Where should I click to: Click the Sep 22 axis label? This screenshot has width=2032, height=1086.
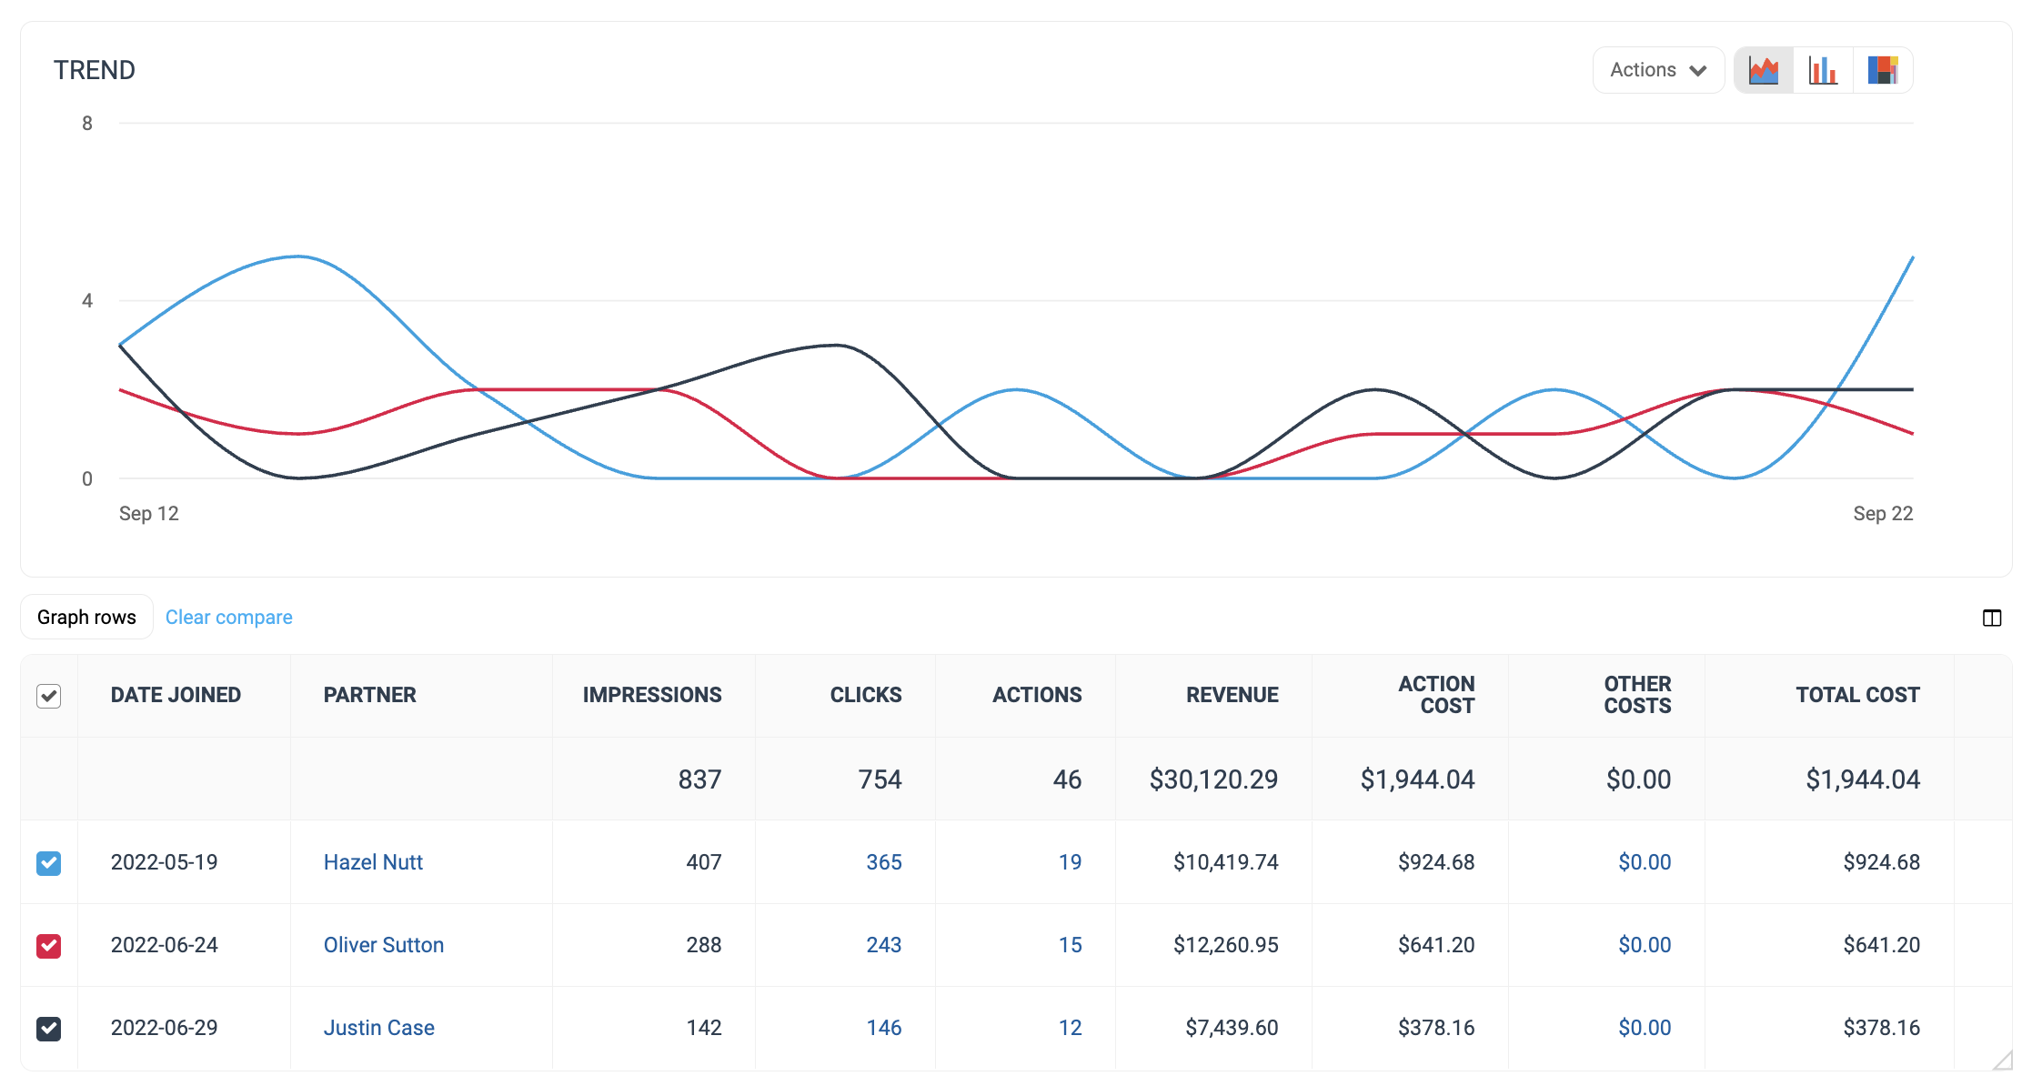pyautogui.click(x=1883, y=514)
